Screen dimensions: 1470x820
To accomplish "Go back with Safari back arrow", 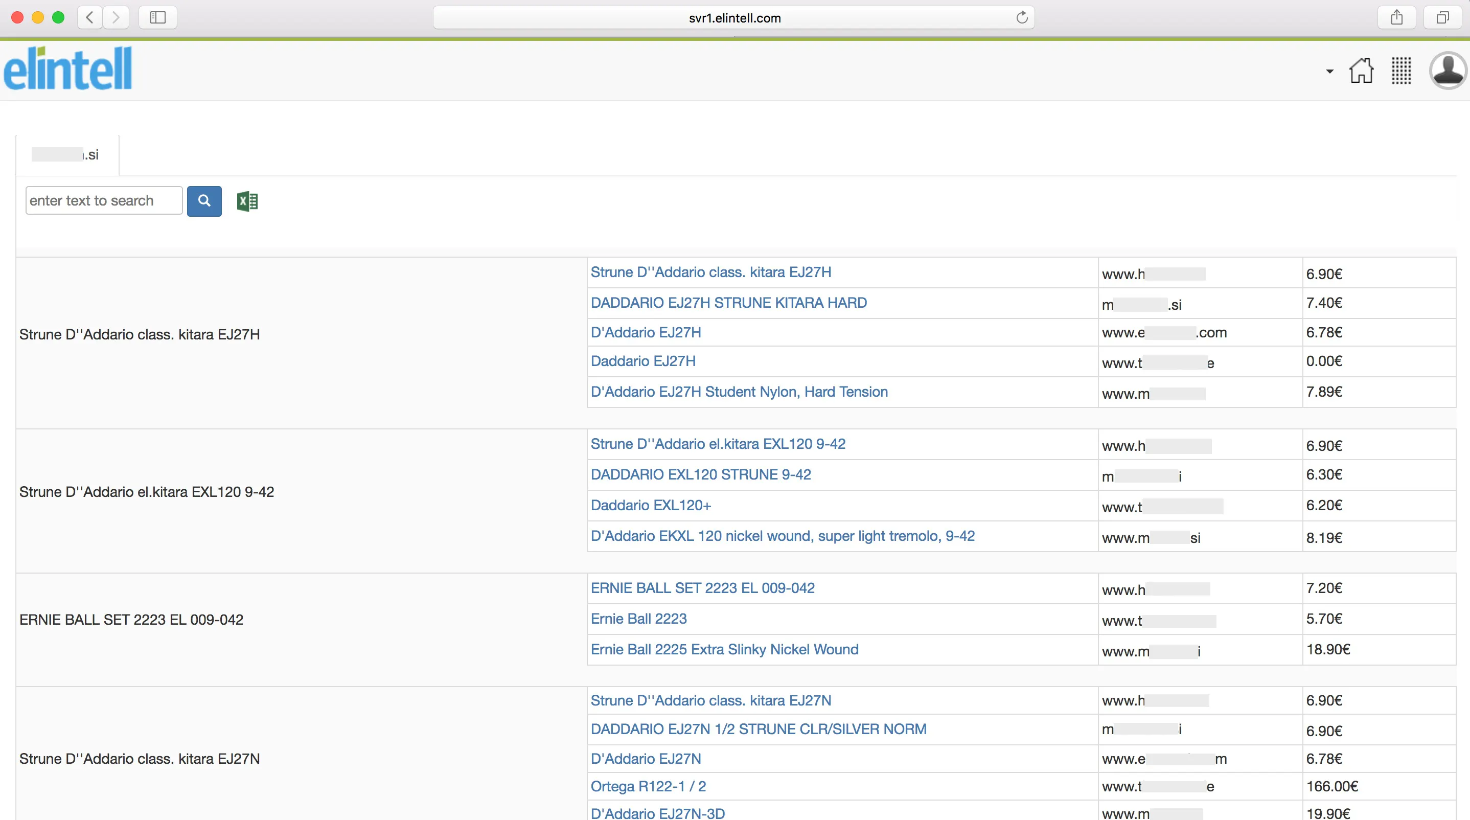I will pyautogui.click(x=89, y=18).
